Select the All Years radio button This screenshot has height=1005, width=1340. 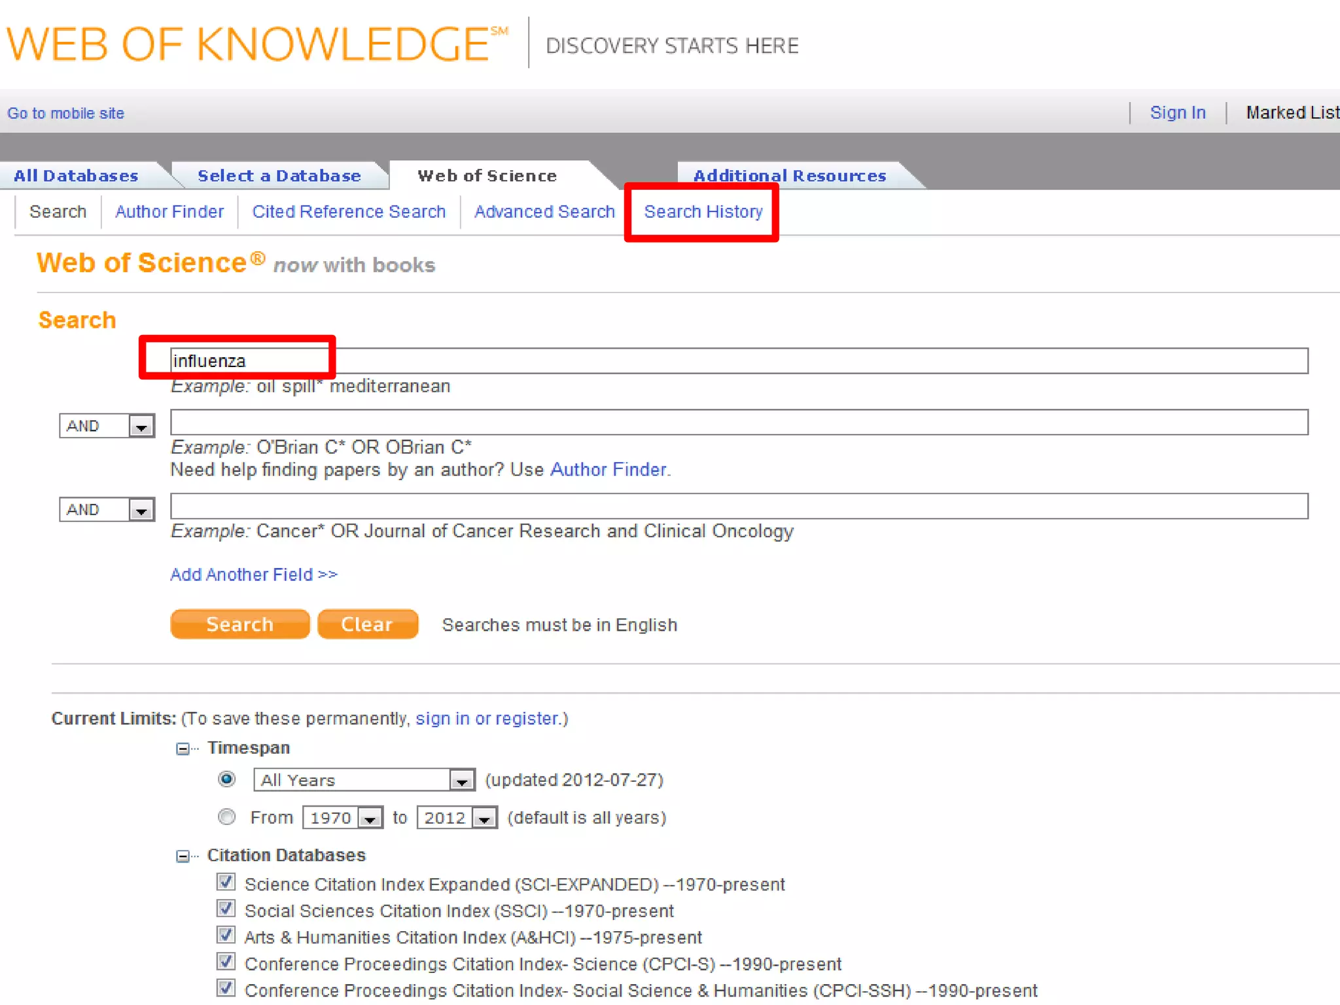click(x=226, y=779)
